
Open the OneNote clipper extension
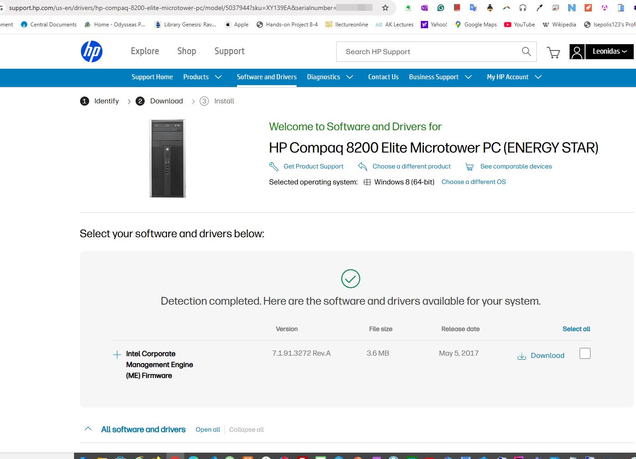pyautogui.click(x=424, y=8)
